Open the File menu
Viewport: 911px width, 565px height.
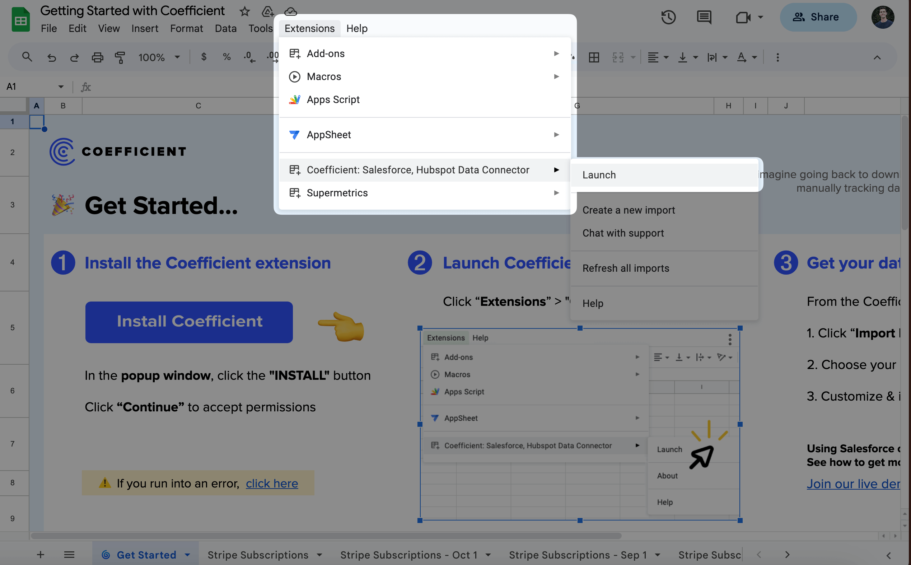click(49, 28)
